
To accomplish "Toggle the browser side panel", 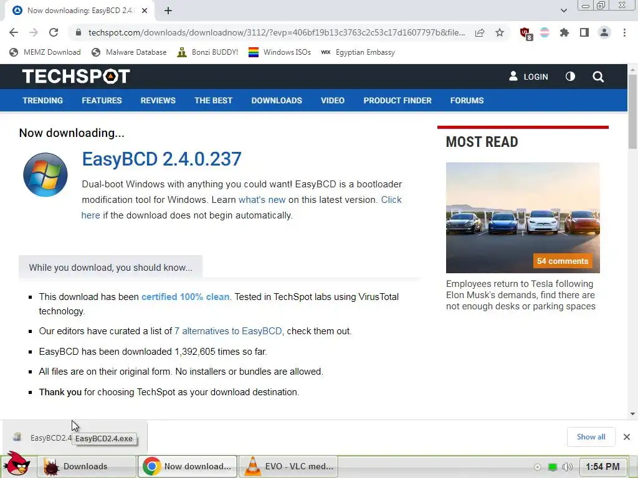I will coord(584,32).
